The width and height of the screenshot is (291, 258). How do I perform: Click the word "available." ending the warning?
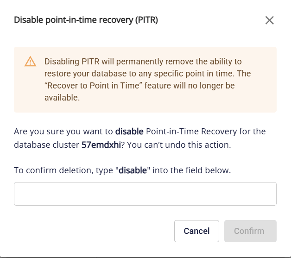click(x=62, y=98)
